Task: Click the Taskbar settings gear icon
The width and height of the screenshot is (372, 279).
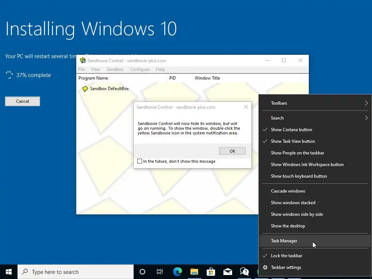Action: click(265, 267)
